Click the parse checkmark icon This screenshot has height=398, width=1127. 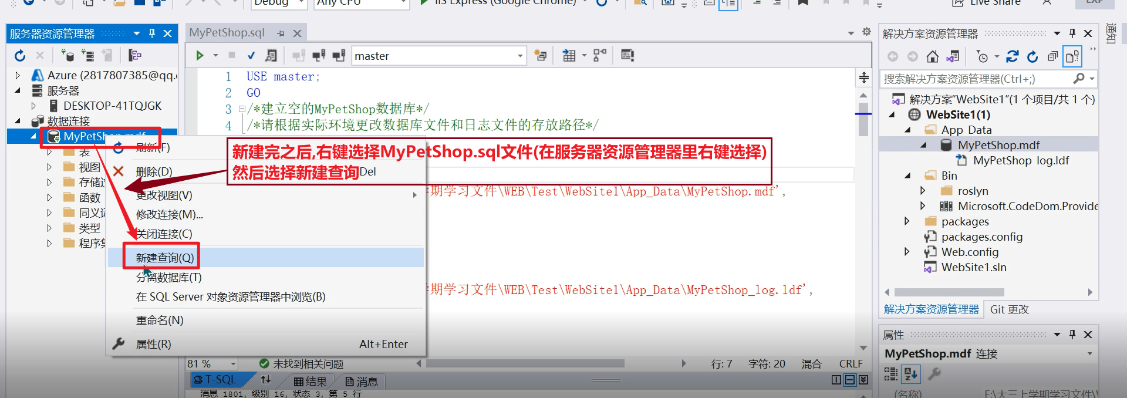[x=251, y=56]
